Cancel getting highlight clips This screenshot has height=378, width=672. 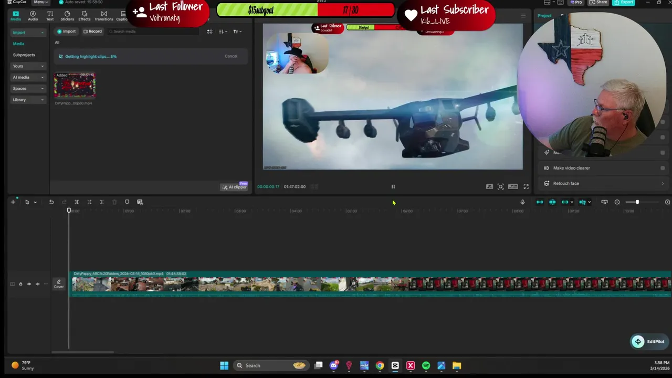(x=231, y=56)
